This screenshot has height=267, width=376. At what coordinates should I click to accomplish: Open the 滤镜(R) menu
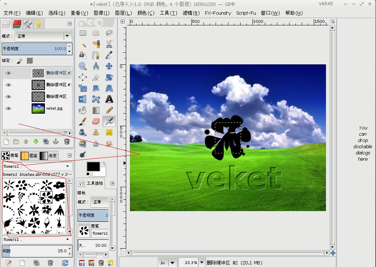click(191, 13)
